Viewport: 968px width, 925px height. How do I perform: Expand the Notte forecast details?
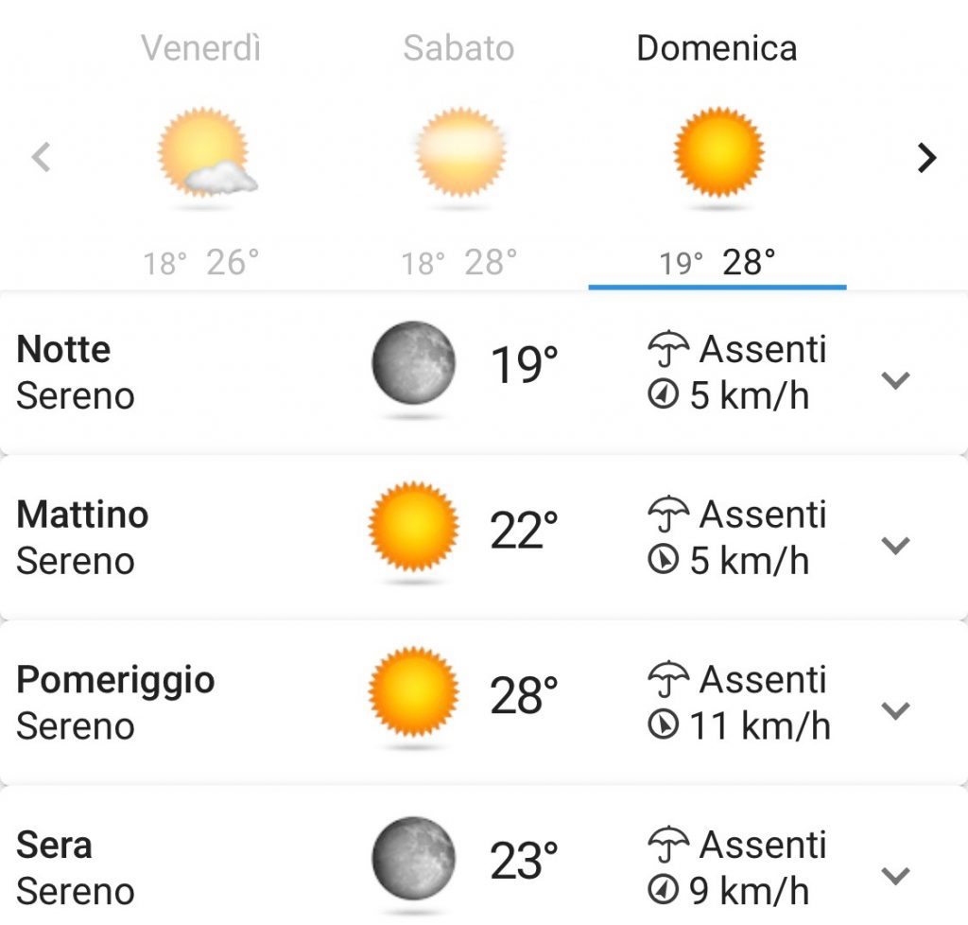click(896, 380)
